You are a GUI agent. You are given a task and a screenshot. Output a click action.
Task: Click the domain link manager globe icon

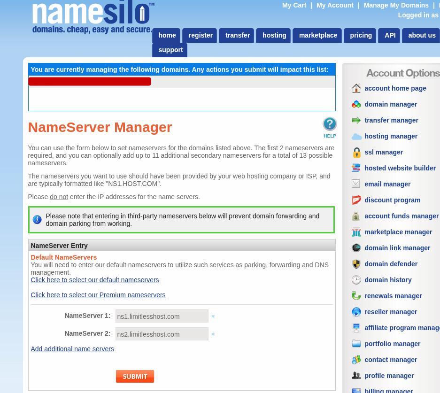356,248
